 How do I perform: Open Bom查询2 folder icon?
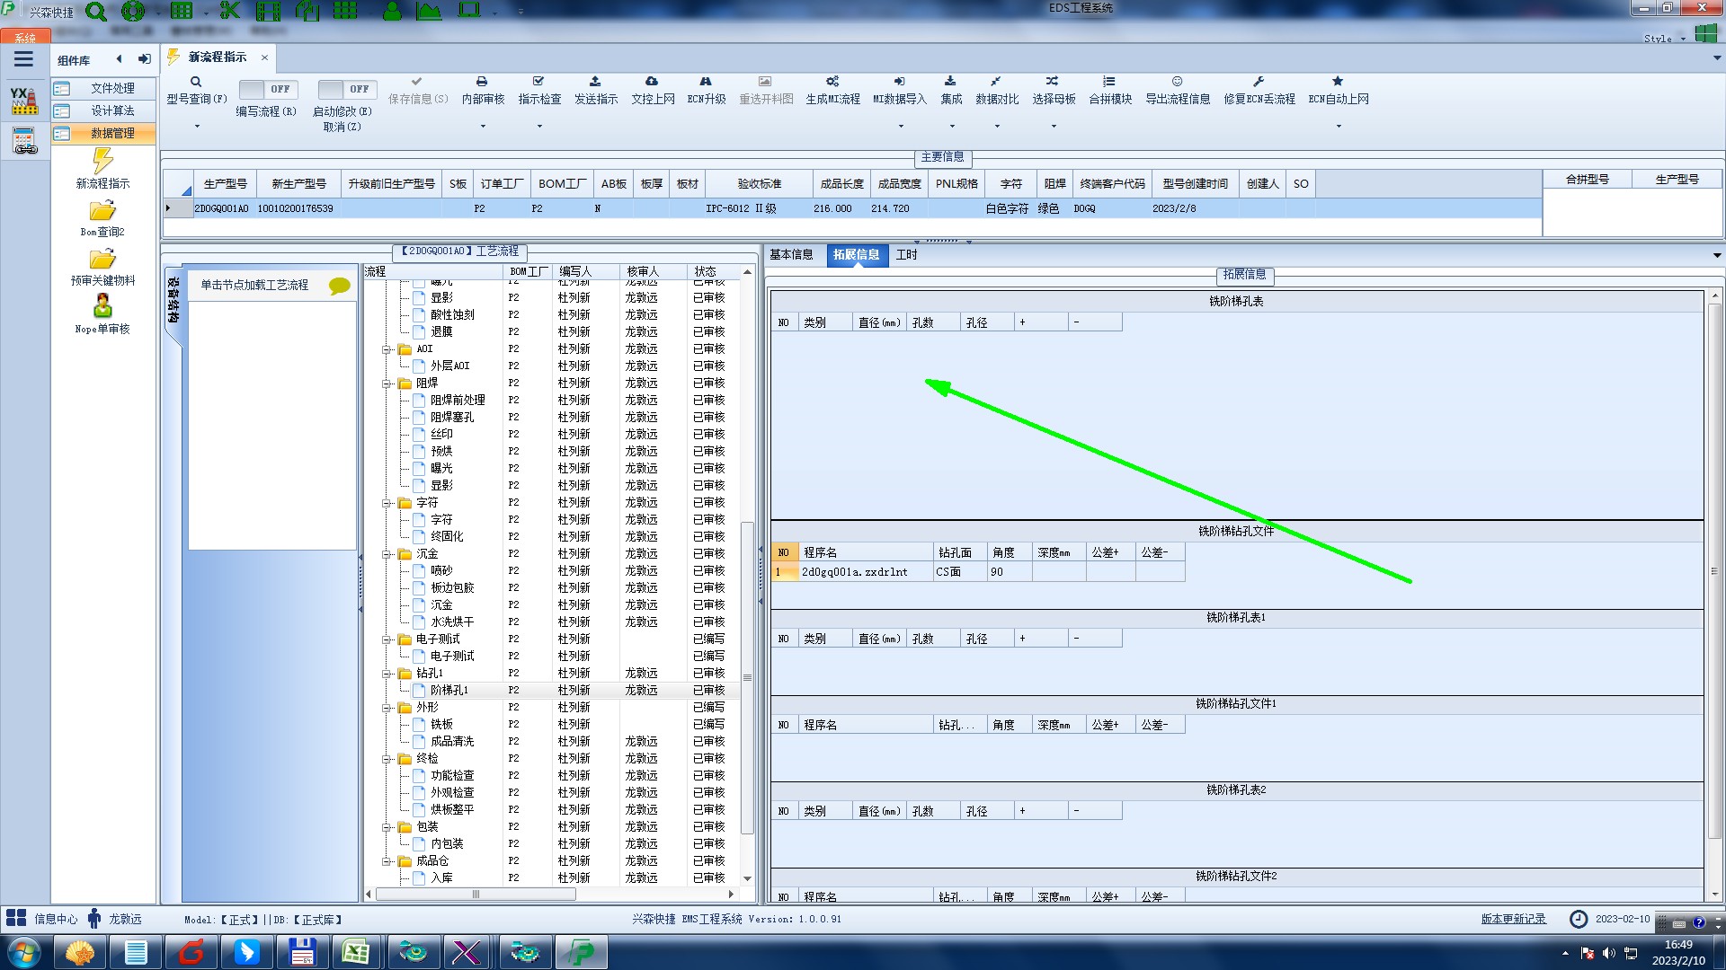click(102, 211)
